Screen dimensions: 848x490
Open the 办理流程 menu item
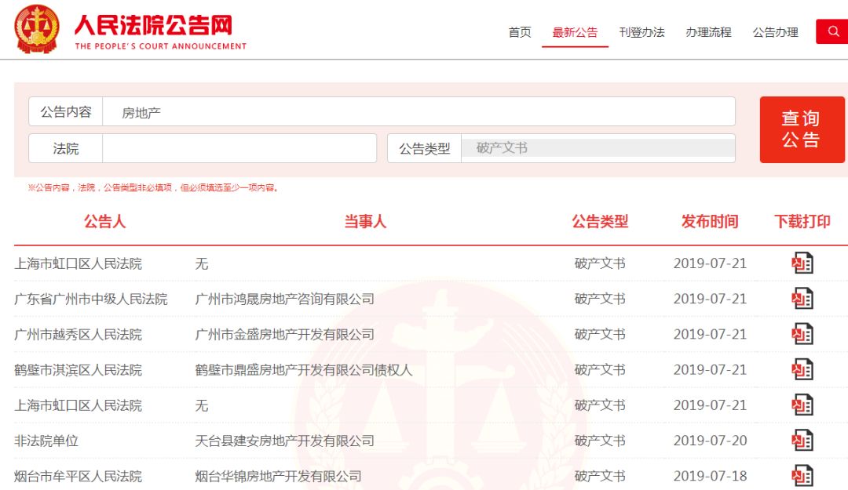click(x=708, y=32)
